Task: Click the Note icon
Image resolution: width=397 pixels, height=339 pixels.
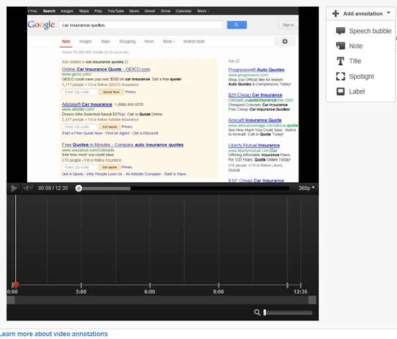Action: [340, 46]
